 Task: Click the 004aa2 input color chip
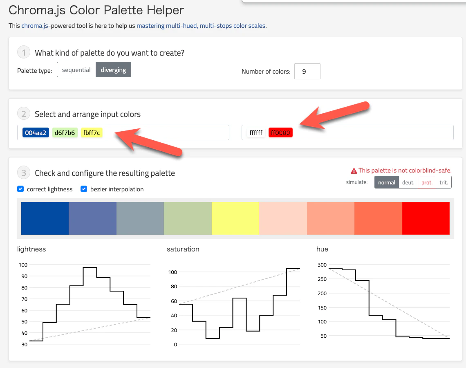pos(36,132)
